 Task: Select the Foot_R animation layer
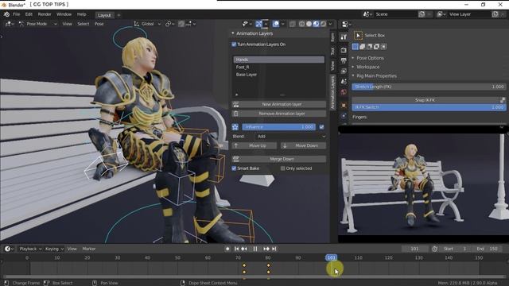278,67
